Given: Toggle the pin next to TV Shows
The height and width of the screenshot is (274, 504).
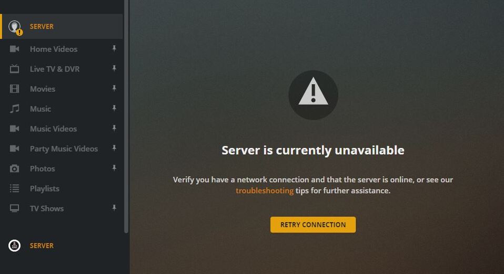Looking at the screenshot, I should point(114,208).
